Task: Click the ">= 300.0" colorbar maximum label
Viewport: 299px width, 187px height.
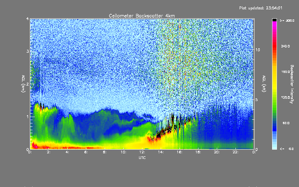Action: click(x=287, y=21)
